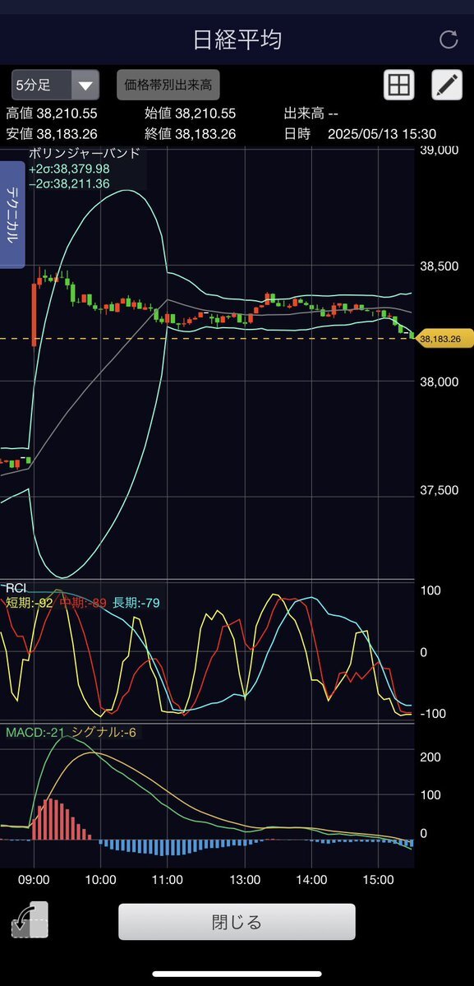Tap the RCI 短期:-92 value
The image size is (474, 986).
[29, 603]
